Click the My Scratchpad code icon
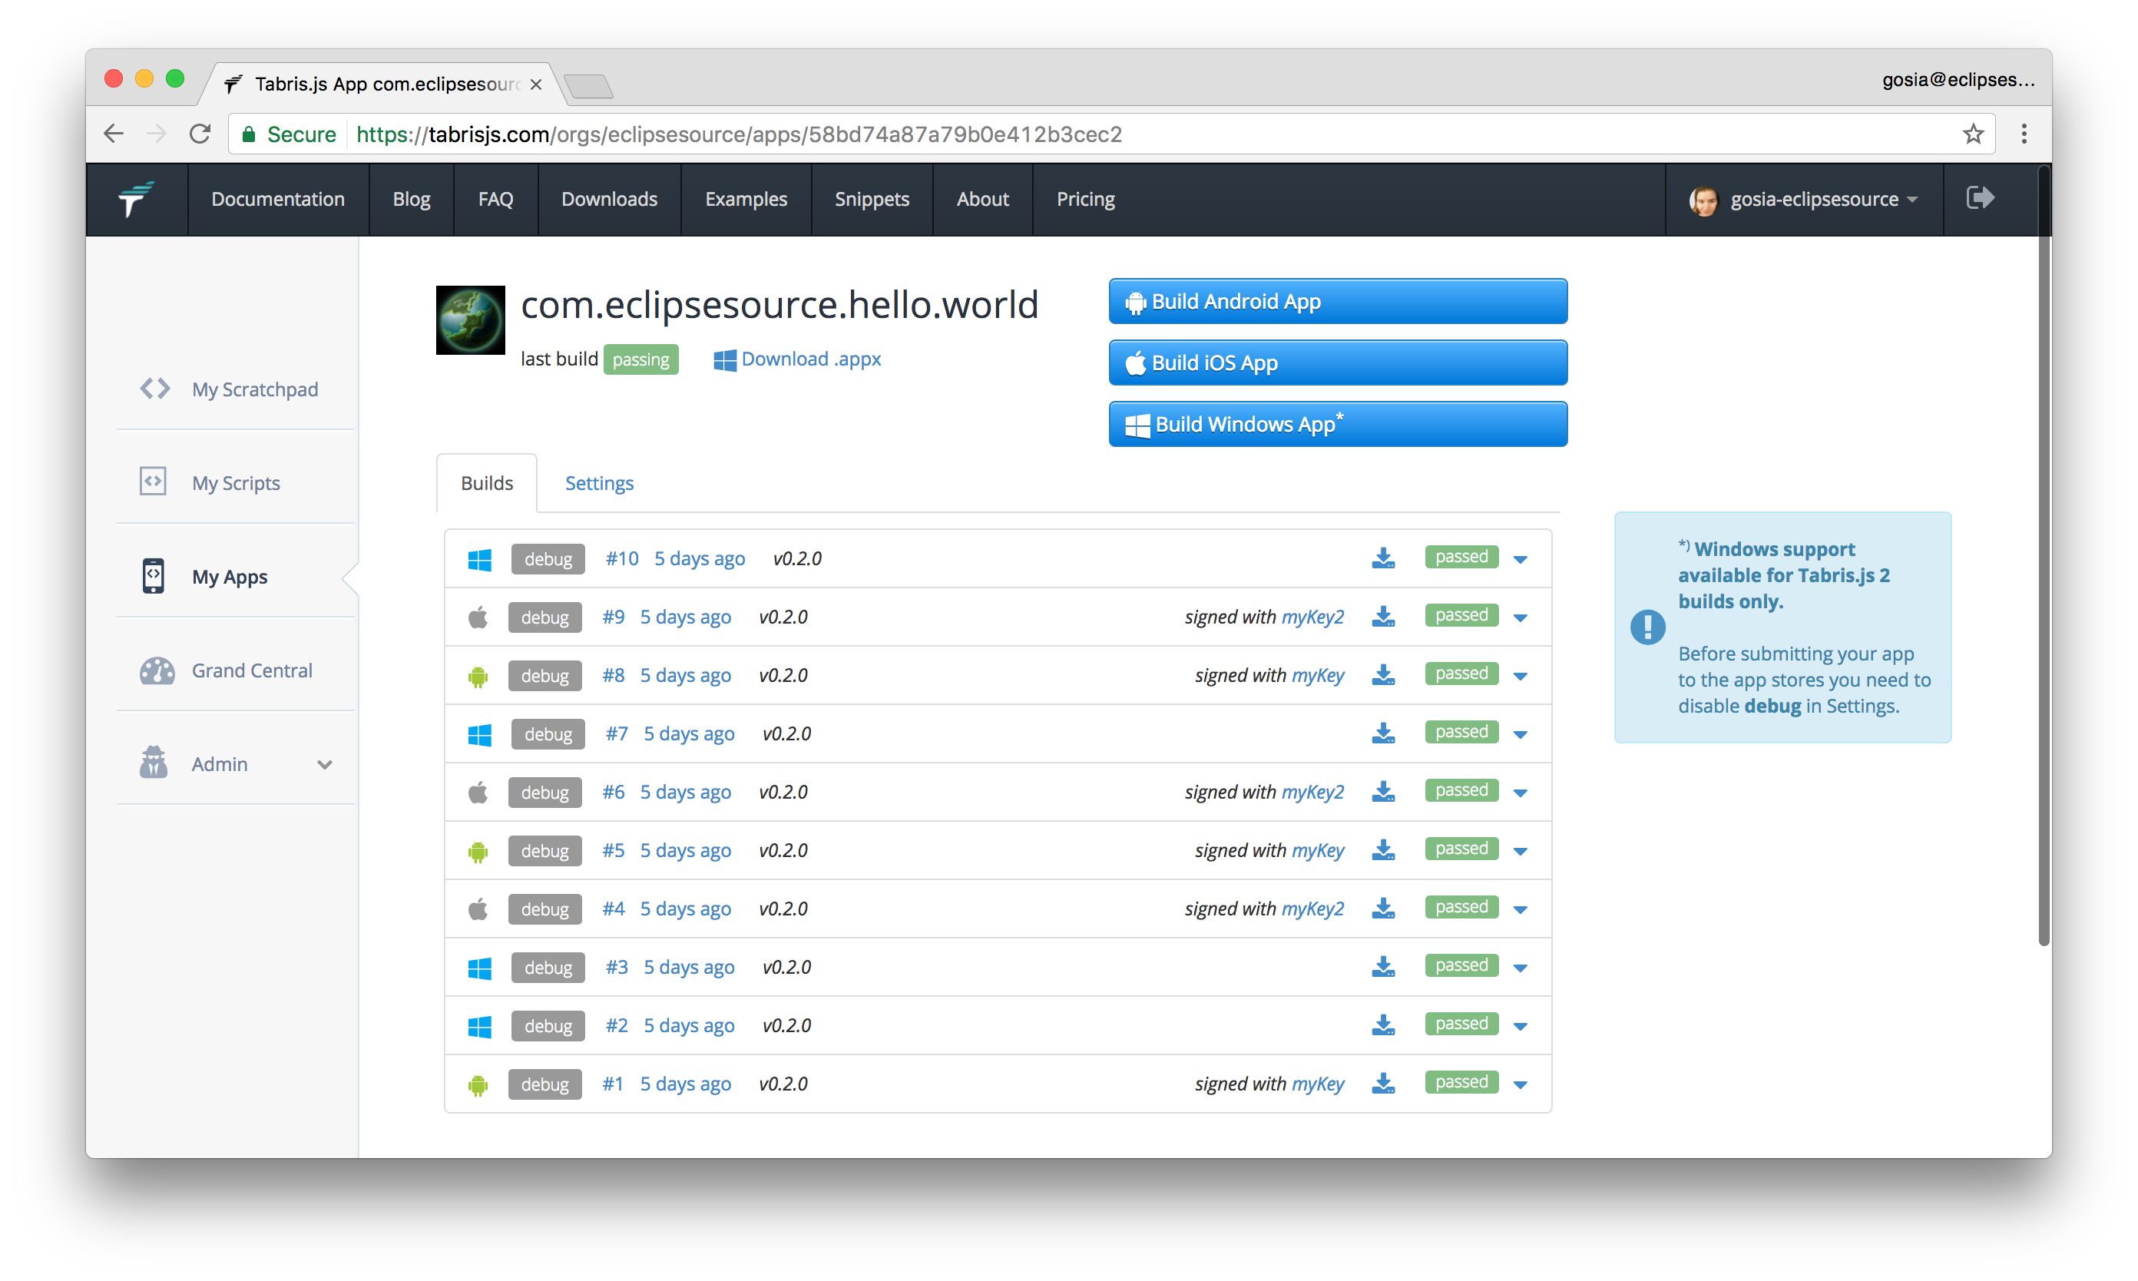Image resolution: width=2138 pixels, height=1281 pixels. click(x=154, y=389)
